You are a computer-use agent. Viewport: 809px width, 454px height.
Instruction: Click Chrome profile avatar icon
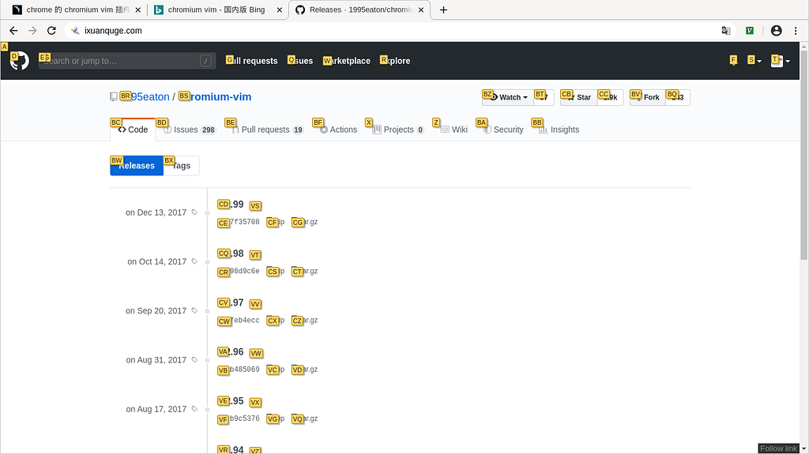point(776,31)
